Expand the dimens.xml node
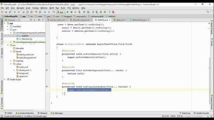This screenshot has width=214, height=120. pyautogui.click(x=14, y=70)
